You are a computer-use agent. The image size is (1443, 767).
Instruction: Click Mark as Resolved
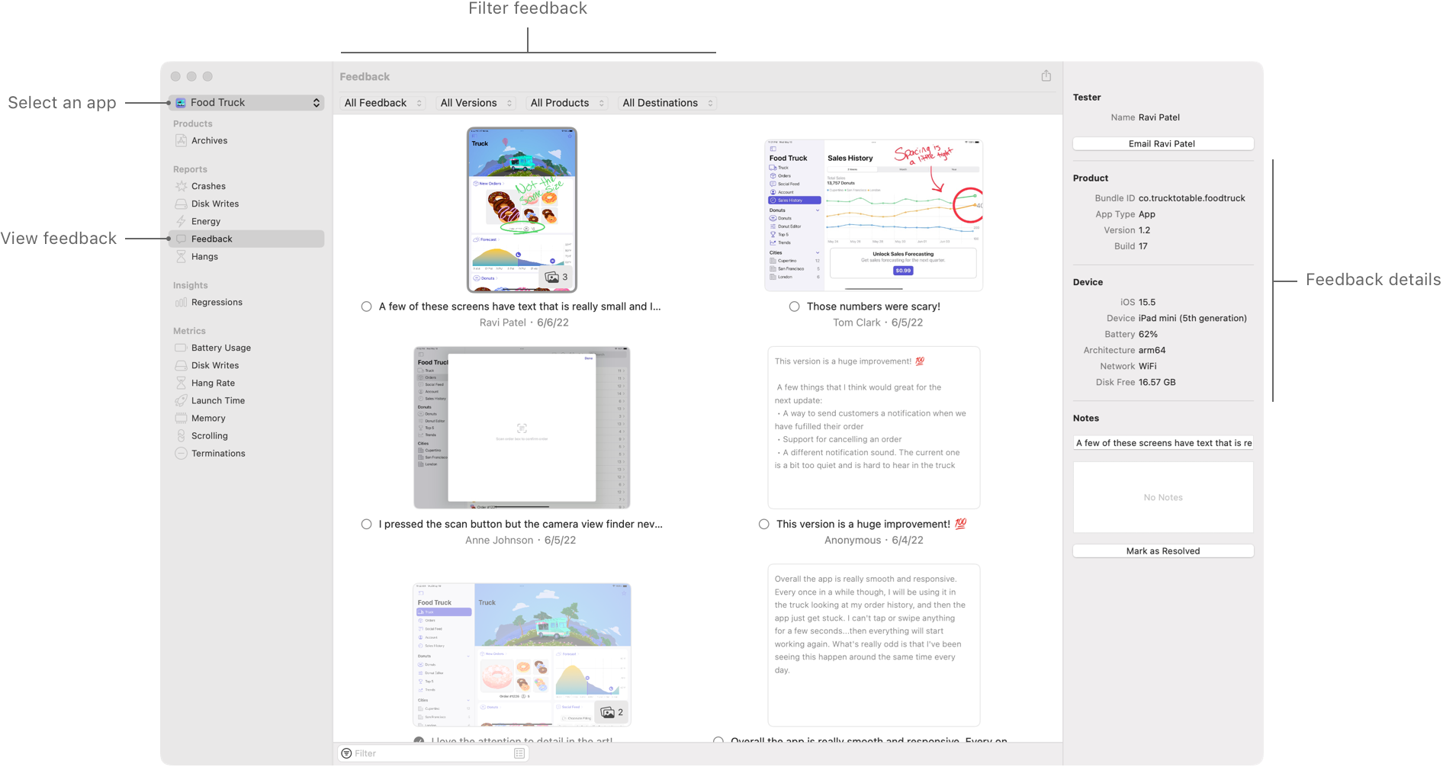tap(1162, 550)
